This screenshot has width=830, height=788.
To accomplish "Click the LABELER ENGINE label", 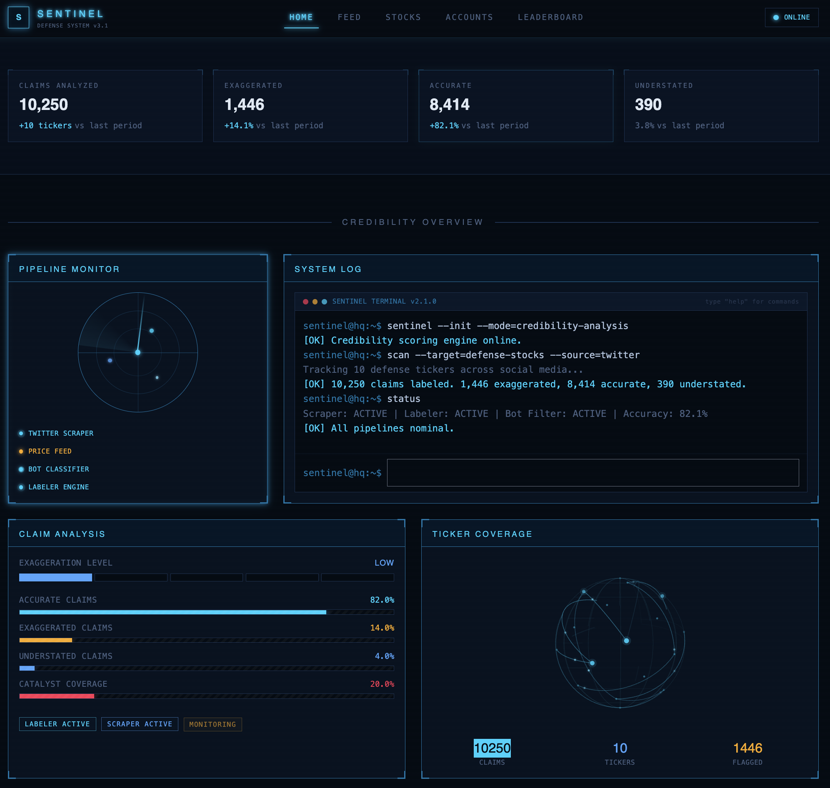I will pyautogui.click(x=59, y=487).
